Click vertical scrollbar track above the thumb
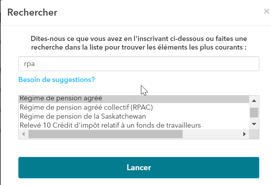This screenshot has height=185, width=271. coord(254,105)
